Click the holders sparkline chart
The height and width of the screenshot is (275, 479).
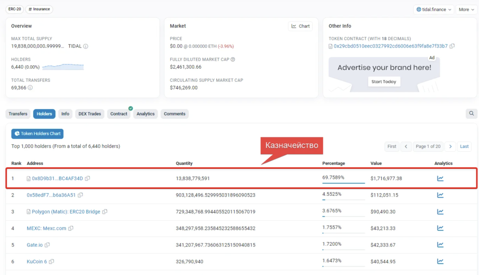pos(63,67)
